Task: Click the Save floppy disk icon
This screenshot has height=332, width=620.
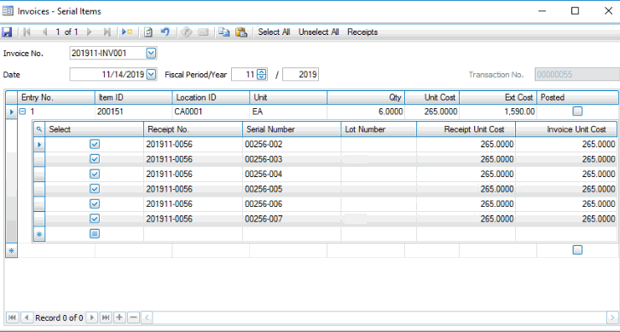Action: click(x=7, y=32)
